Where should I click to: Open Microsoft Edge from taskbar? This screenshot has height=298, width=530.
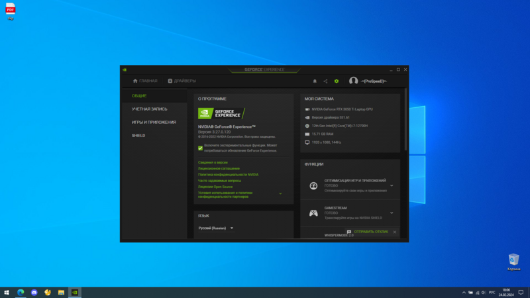[21, 293]
